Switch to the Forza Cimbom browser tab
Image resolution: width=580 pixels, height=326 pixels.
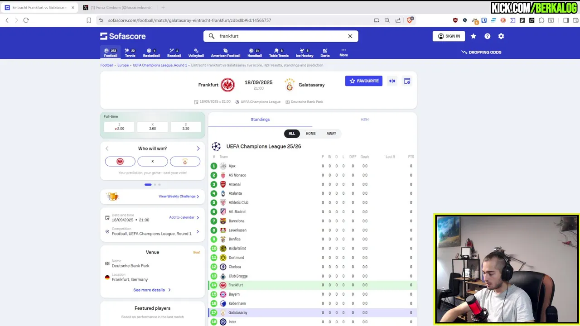coord(118,8)
